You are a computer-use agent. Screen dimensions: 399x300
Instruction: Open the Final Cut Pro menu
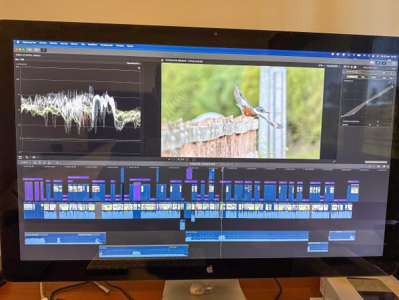click(x=29, y=43)
